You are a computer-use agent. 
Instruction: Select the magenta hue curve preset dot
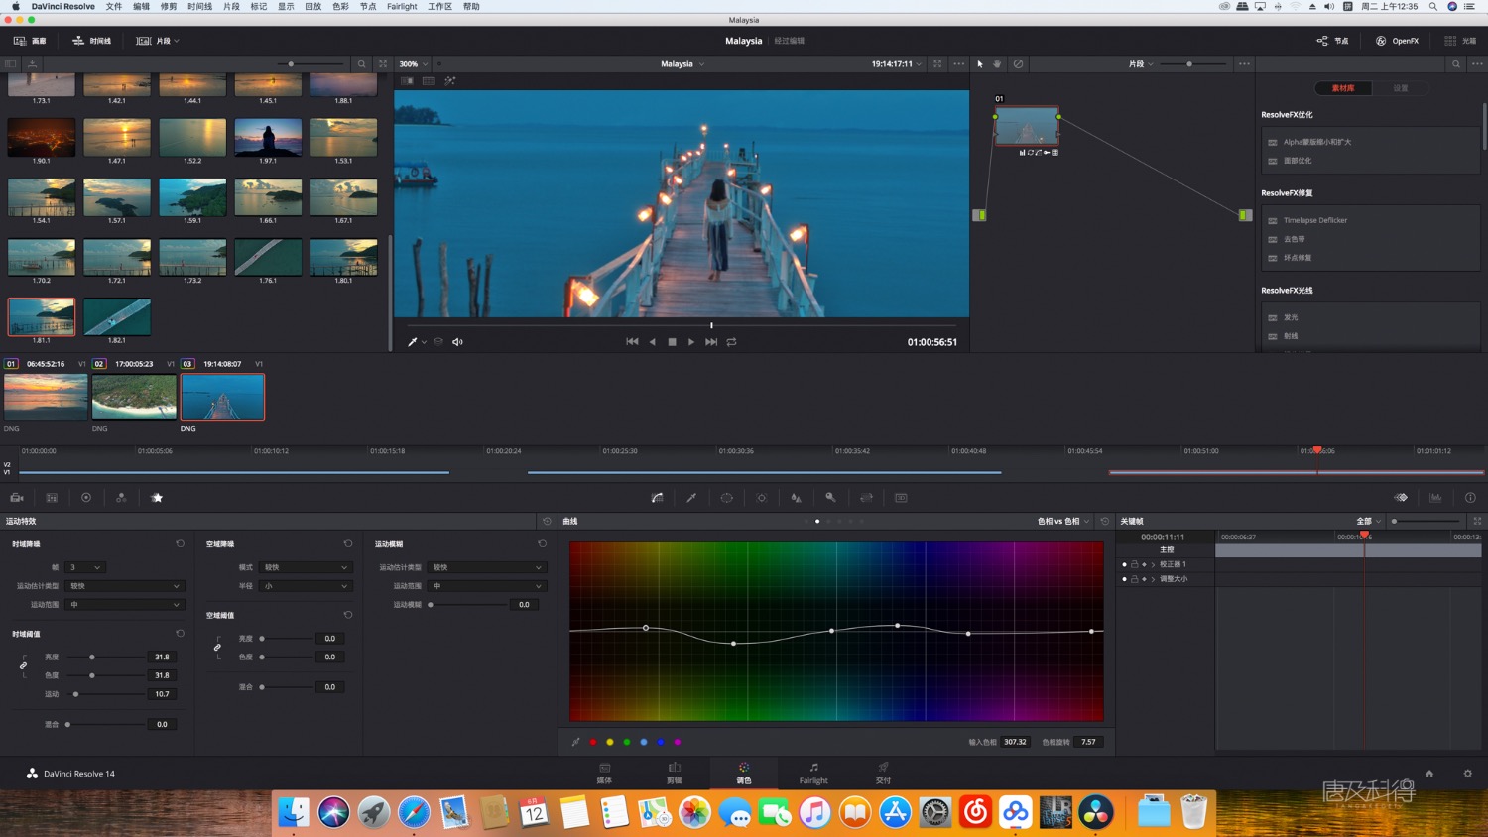click(x=678, y=742)
